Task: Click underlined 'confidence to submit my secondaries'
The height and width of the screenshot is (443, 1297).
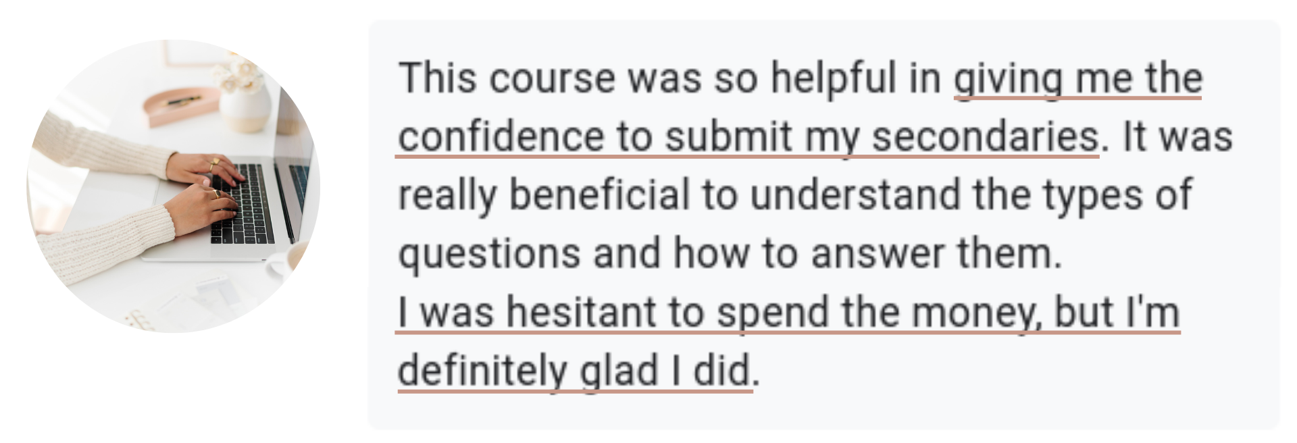Action: 748,138
